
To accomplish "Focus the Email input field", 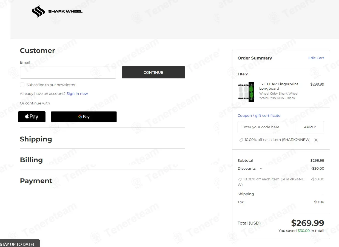I will point(68,73).
